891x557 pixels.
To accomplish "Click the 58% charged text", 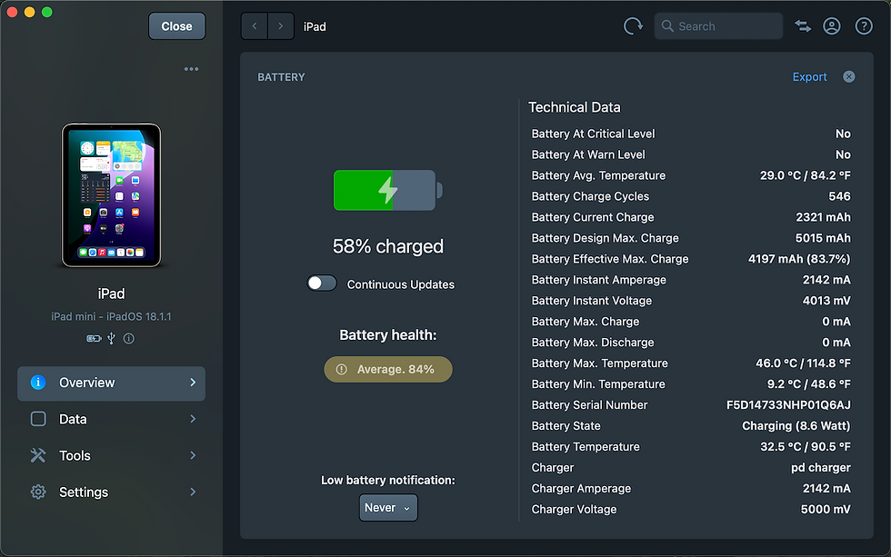I will 388,246.
